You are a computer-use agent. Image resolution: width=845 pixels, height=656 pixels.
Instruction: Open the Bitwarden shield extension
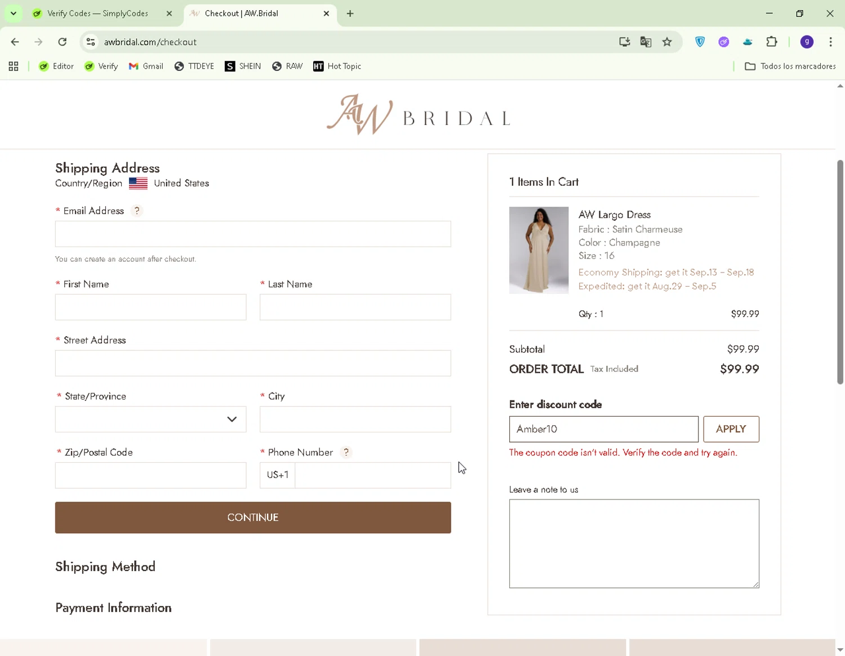[700, 42]
